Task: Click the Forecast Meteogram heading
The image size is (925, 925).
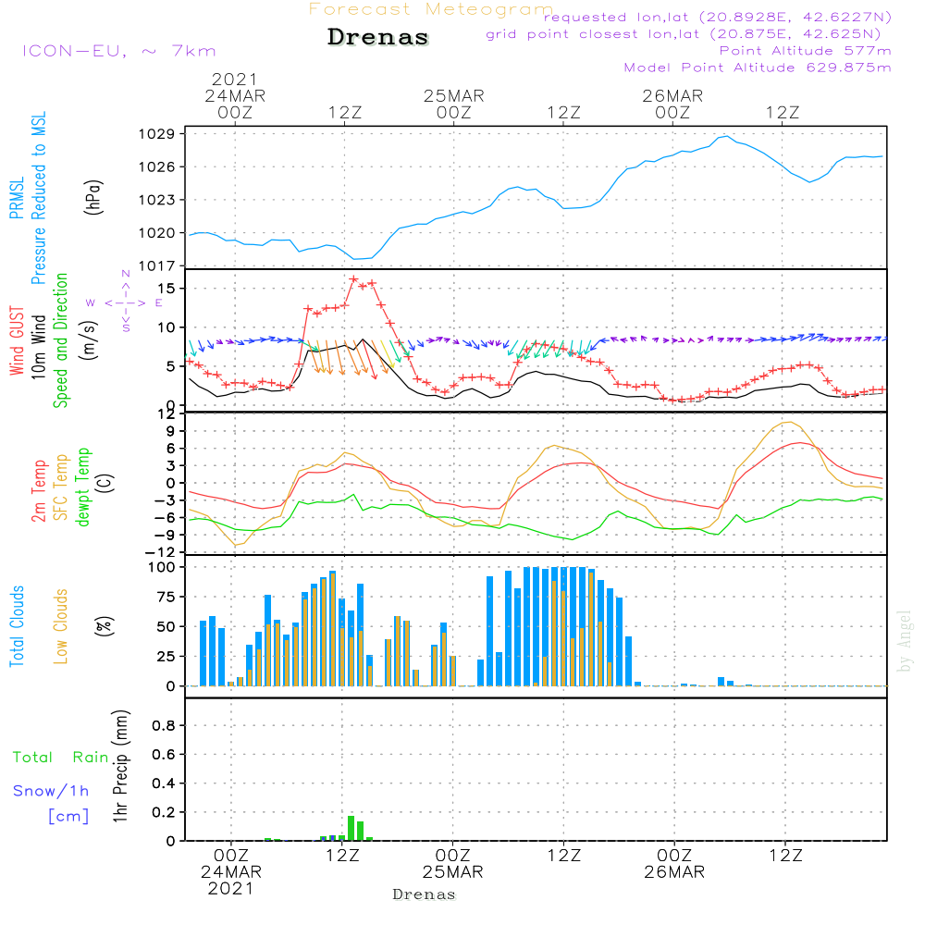Action: click(431, 9)
